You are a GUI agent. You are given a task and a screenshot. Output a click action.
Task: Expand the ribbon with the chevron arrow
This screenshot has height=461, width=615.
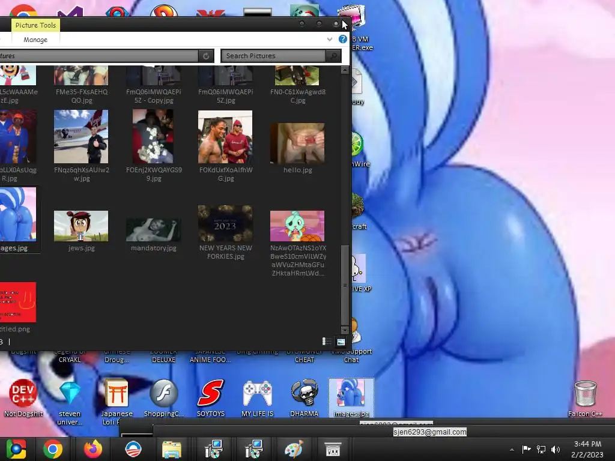(330, 39)
